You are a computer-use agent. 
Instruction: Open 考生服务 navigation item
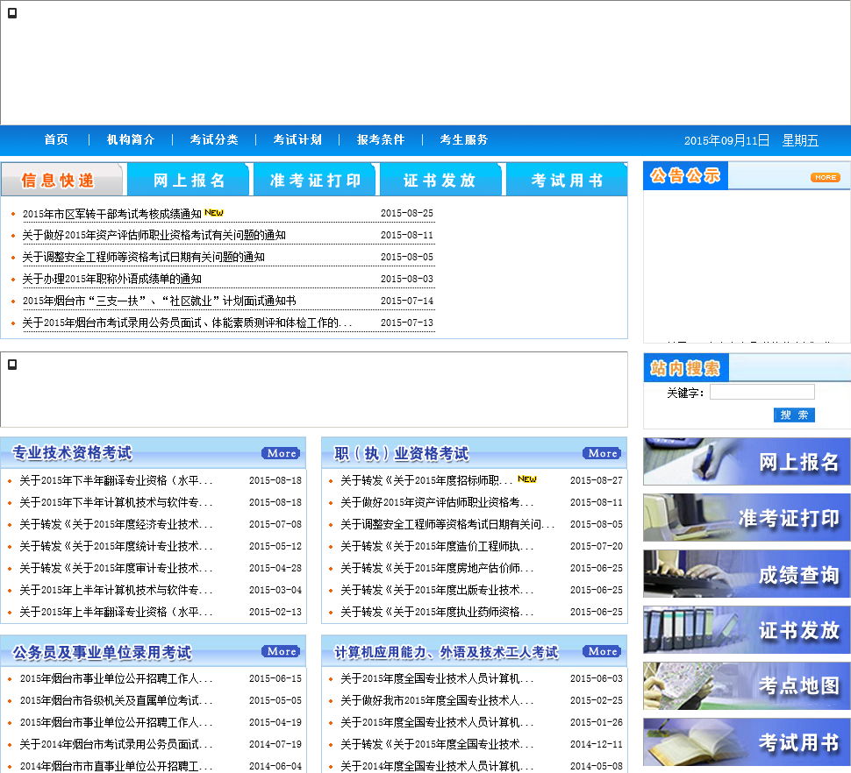464,140
